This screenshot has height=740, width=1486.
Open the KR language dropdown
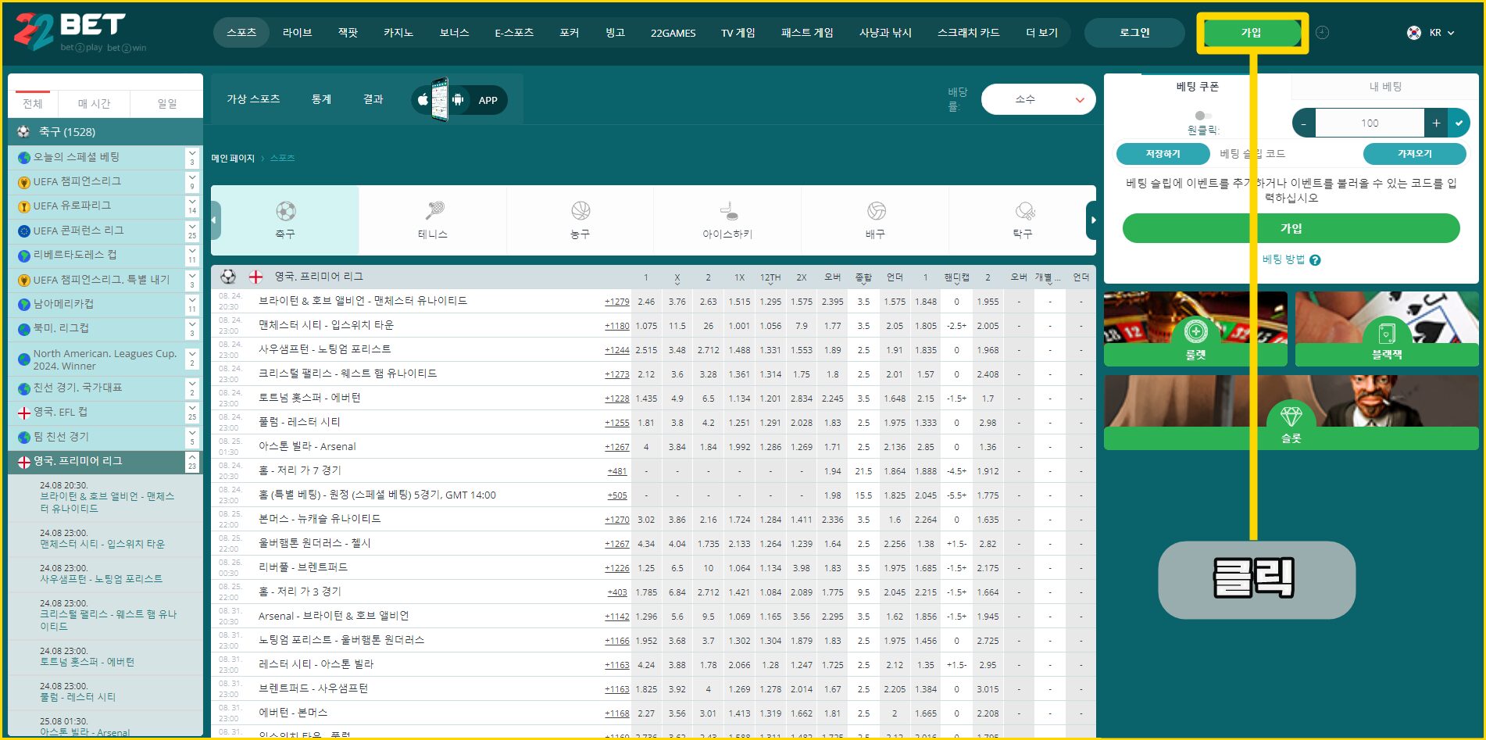[1441, 33]
